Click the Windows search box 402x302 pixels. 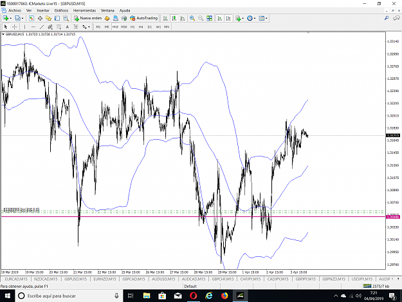point(69,296)
